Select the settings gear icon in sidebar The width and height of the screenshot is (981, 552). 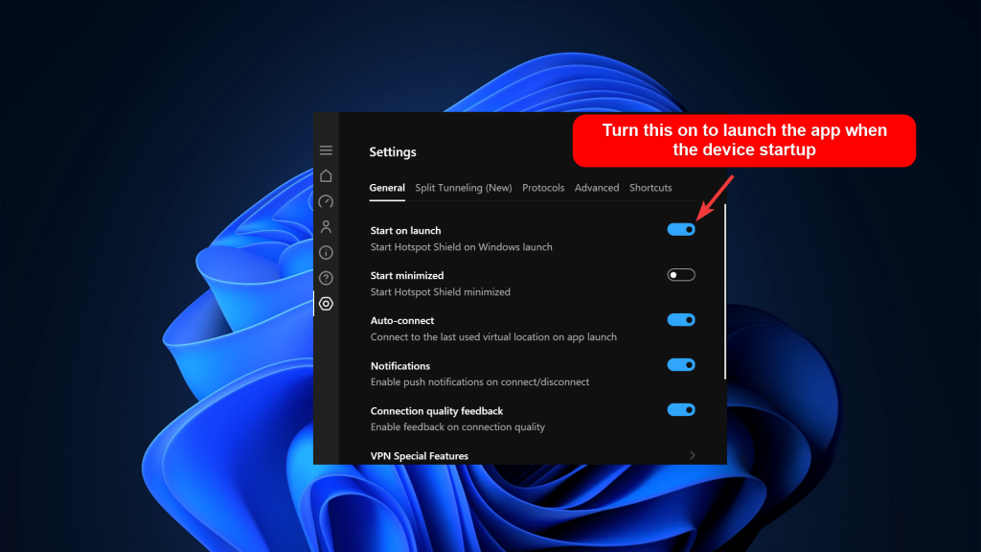pyautogui.click(x=326, y=304)
